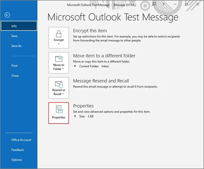This screenshot has height=169, width=204.
Task: Click the back arrow to return to message
Action: point(7,15)
